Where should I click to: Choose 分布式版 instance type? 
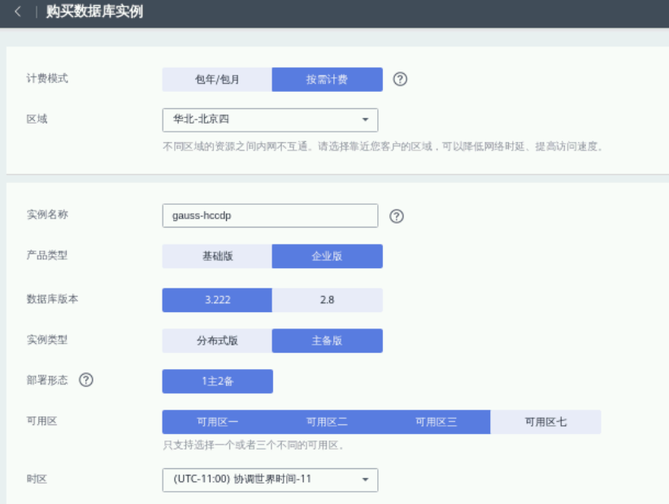(x=217, y=341)
